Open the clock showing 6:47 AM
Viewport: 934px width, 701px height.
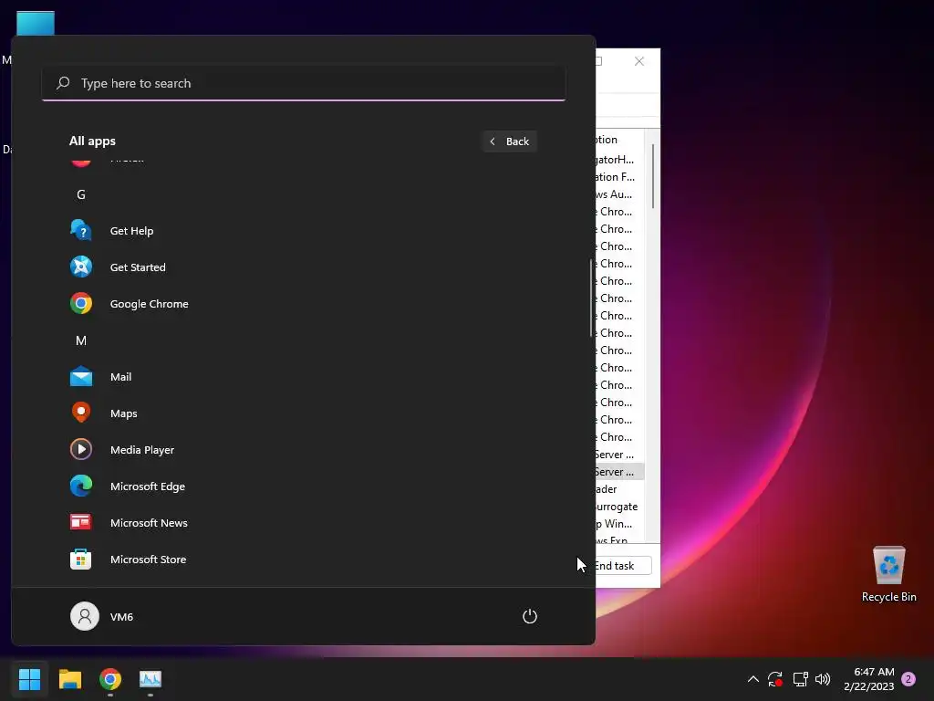(x=869, y=679)
